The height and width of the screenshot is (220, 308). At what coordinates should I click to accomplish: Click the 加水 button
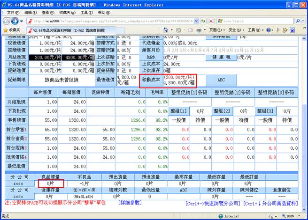coord(150,57)
